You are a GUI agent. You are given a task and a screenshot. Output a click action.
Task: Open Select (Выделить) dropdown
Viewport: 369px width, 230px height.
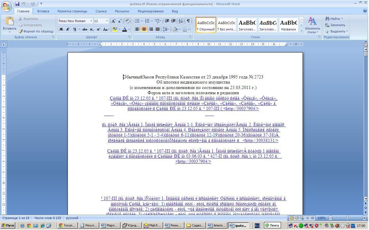(337, 31)
